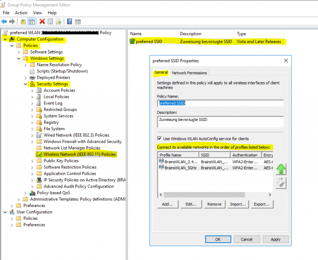Image resolution: width=318 pixels, height=260 pixels.
Task: Click the profile list scroll left arrow
Action: point(161,195)
